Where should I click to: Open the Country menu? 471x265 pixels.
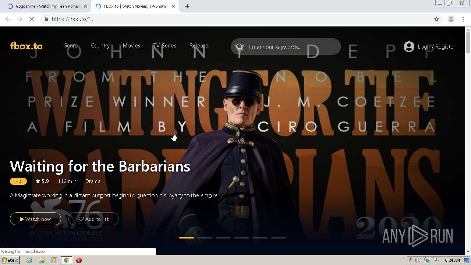[100, 46]
